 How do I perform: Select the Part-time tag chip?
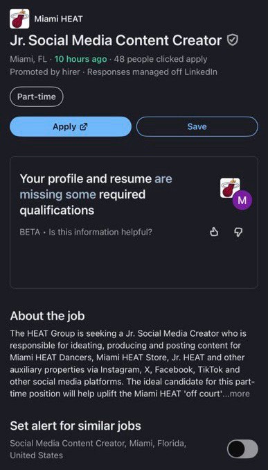pos(37,96)
